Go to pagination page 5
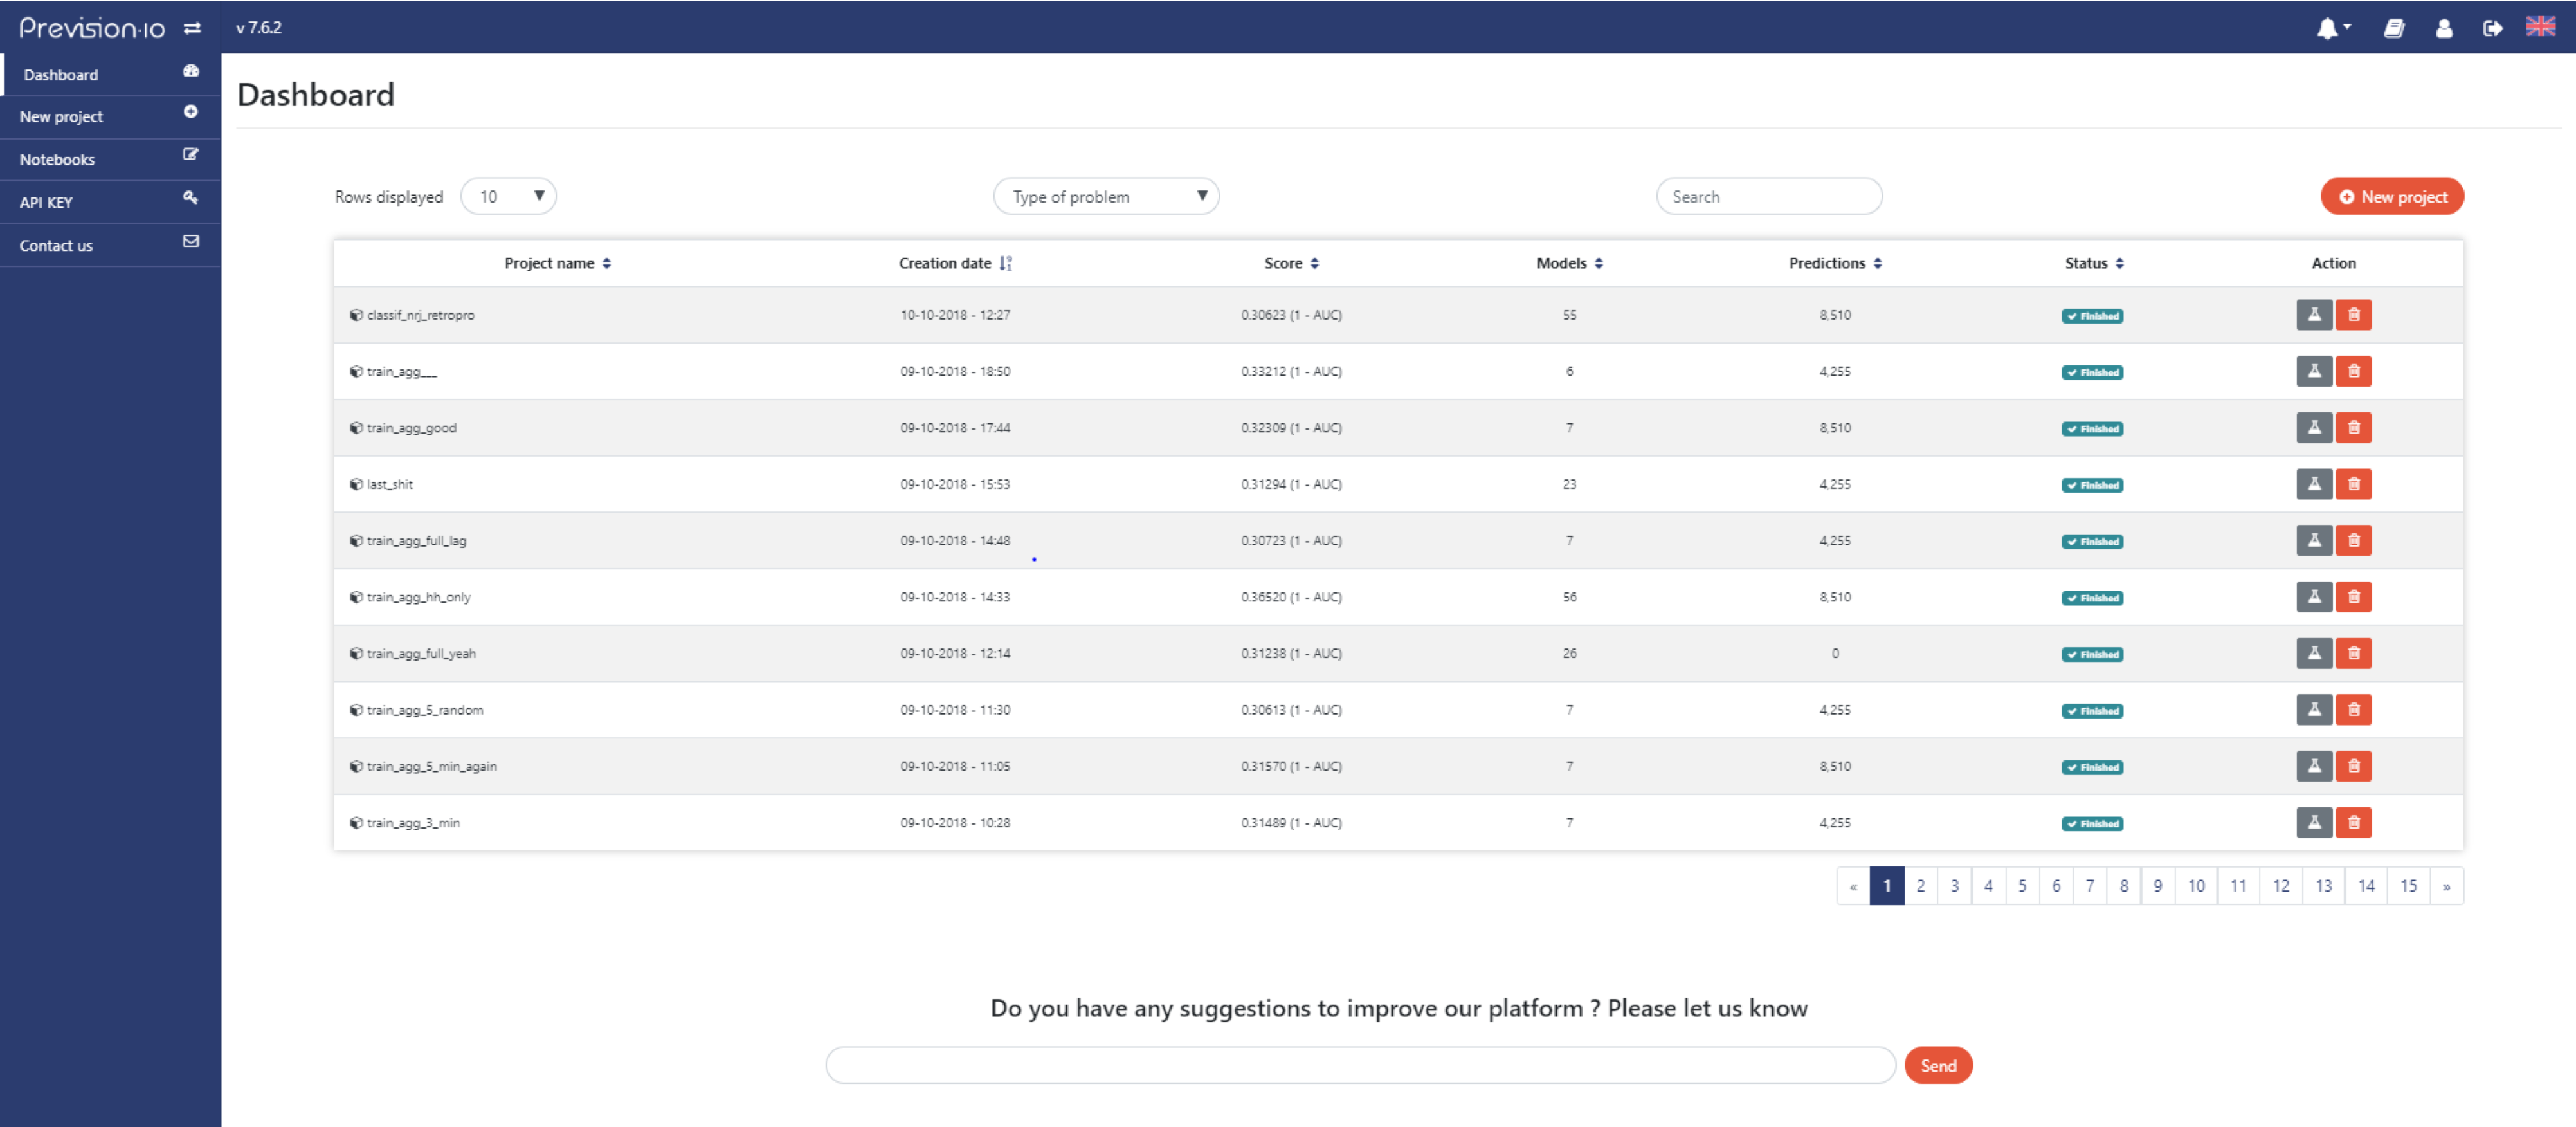The height and width of the screenshot is (1127, 2576). (2022, 886)
